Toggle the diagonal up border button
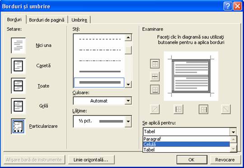The image size is (244, 168). pos(155,109)
